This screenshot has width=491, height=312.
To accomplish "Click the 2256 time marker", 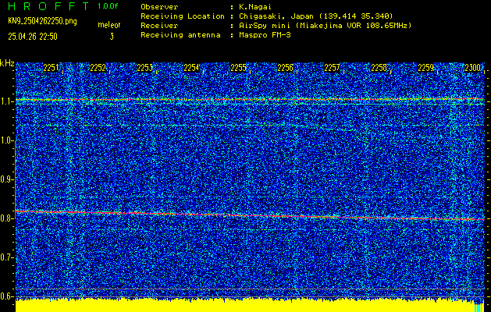I will [x=285, y=68].
